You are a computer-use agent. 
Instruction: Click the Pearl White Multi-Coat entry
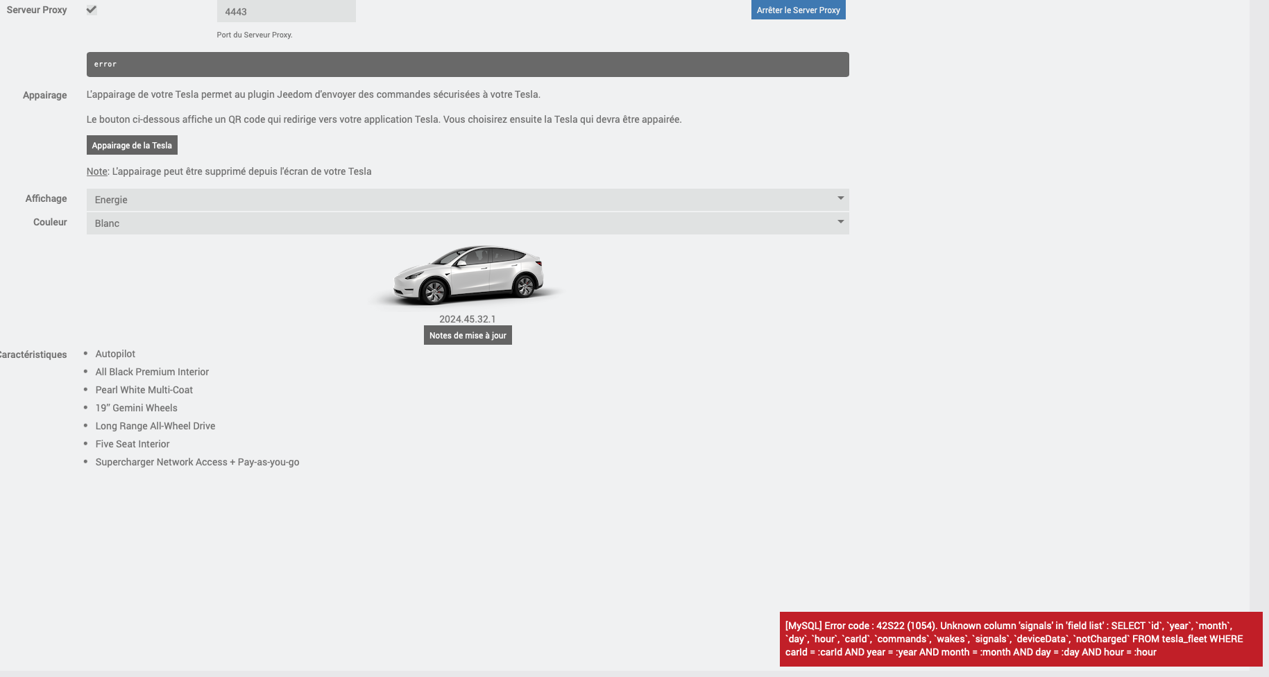(x=144, y=390)
